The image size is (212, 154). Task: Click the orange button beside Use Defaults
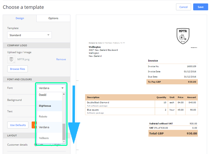[x=34, y=125]
